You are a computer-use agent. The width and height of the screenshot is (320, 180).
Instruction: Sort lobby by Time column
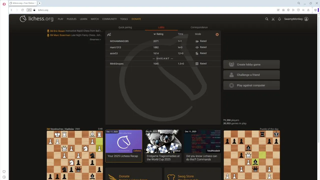(180, 34)
